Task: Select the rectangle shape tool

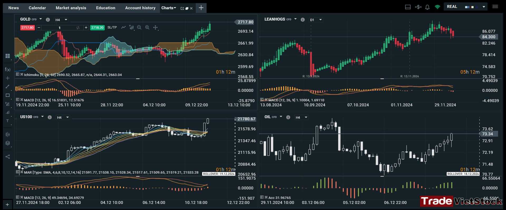Action: [x=8, y=95]
